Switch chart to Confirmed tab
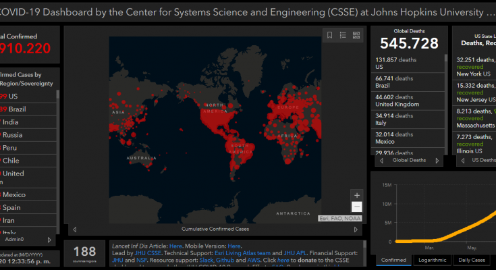This screenshot has width=496, height=270. coord(393,260)
